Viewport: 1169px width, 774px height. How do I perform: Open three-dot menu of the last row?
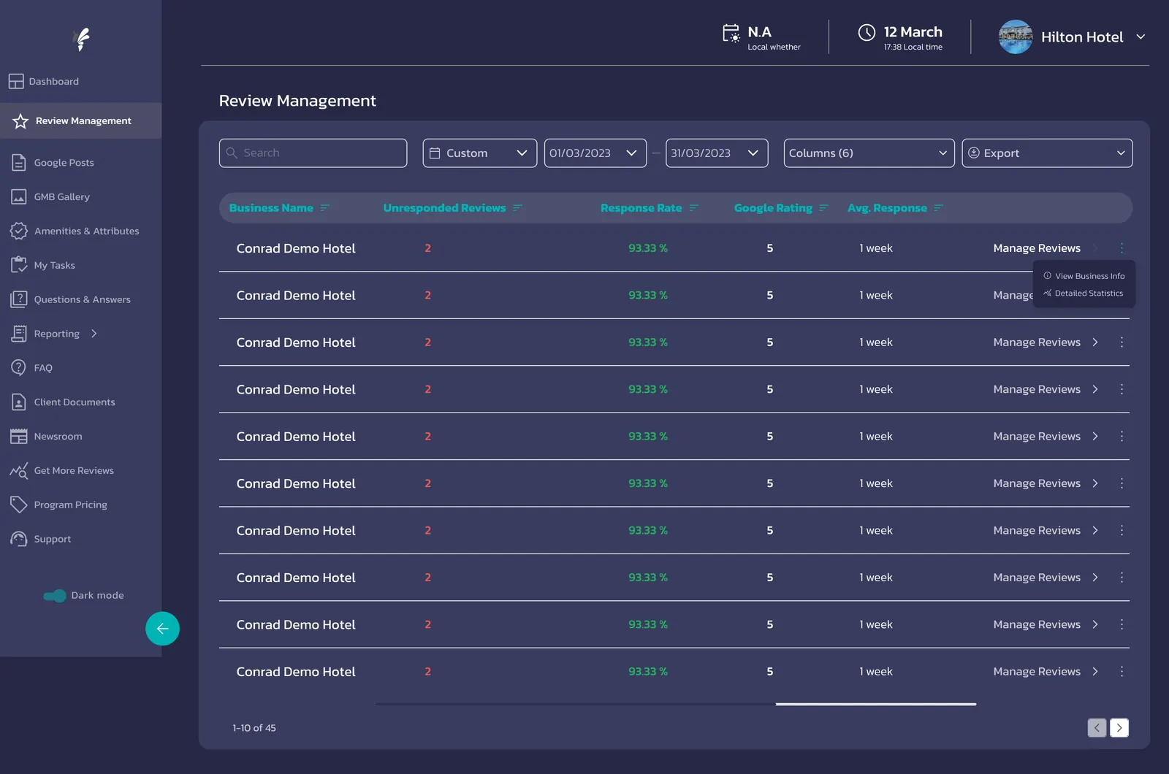[1122, 672]
